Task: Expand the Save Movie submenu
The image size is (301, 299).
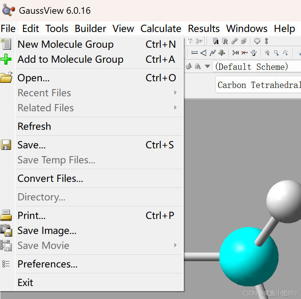Action: click(x=99, y=245)
